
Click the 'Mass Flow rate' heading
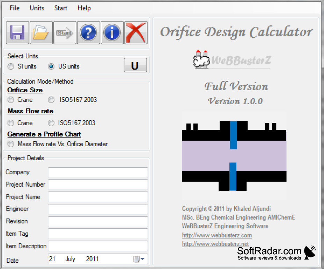31,111
